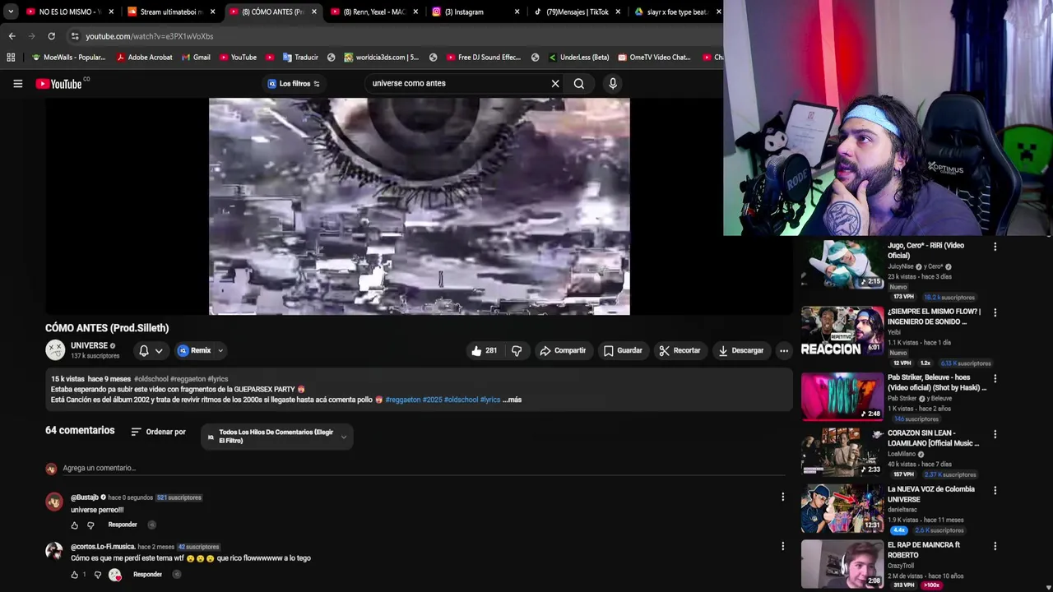1053x592 pixels.
Task: Open options for 'SIEMPRE EL MISMO FLOW' suggestion
Action: tap(995, 312)
